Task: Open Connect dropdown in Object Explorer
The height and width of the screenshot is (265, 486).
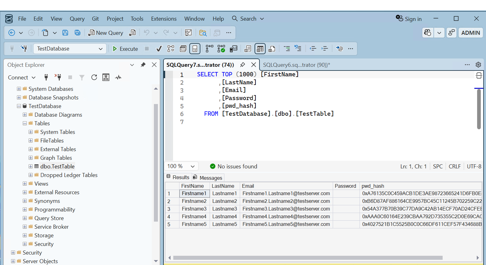Action: 22,78
